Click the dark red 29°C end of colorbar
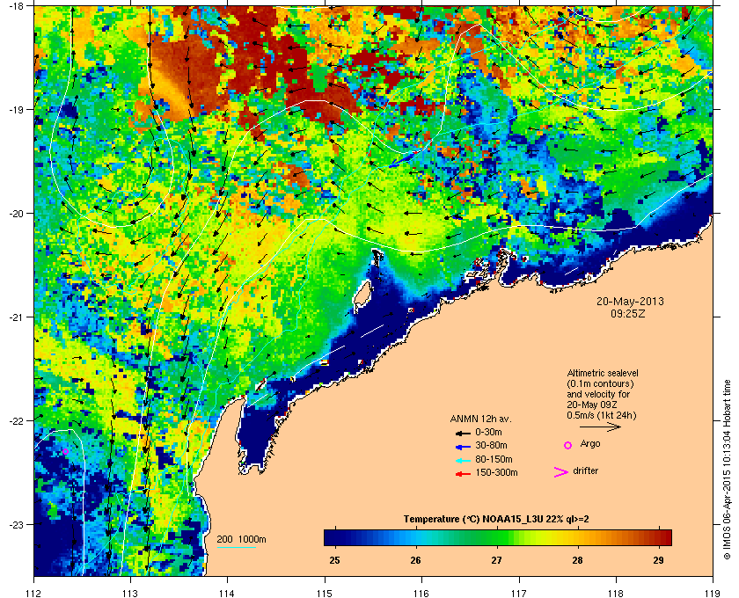The height and width of the screenshot is (598, 739). tap(664, 537)
